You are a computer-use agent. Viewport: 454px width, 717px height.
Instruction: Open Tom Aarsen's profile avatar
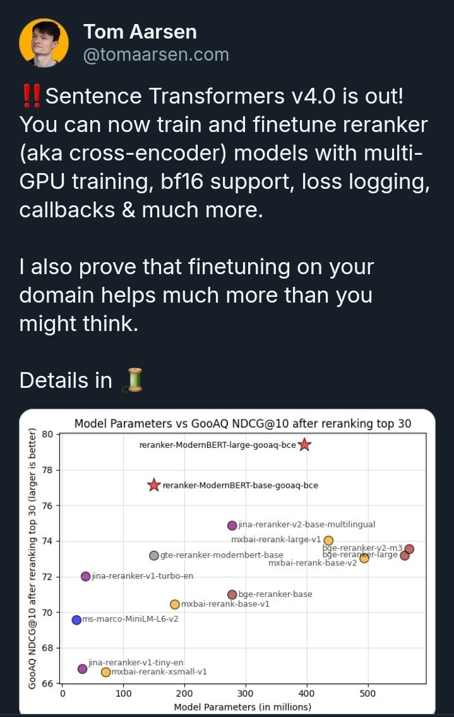pyautogui.click(x=44, y=43)
